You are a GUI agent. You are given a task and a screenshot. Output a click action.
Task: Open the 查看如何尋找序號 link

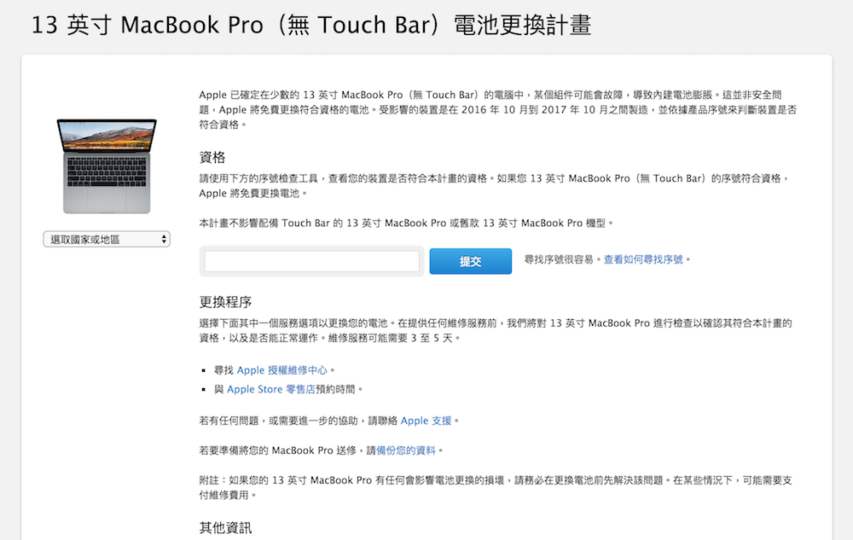(643, 259)
